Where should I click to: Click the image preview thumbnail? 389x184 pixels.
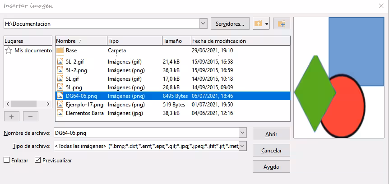click(339, 78)
